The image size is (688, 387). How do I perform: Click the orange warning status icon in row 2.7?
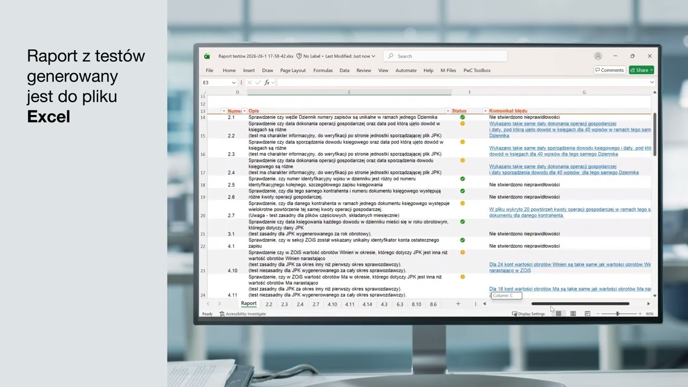(x=462, y=203)
